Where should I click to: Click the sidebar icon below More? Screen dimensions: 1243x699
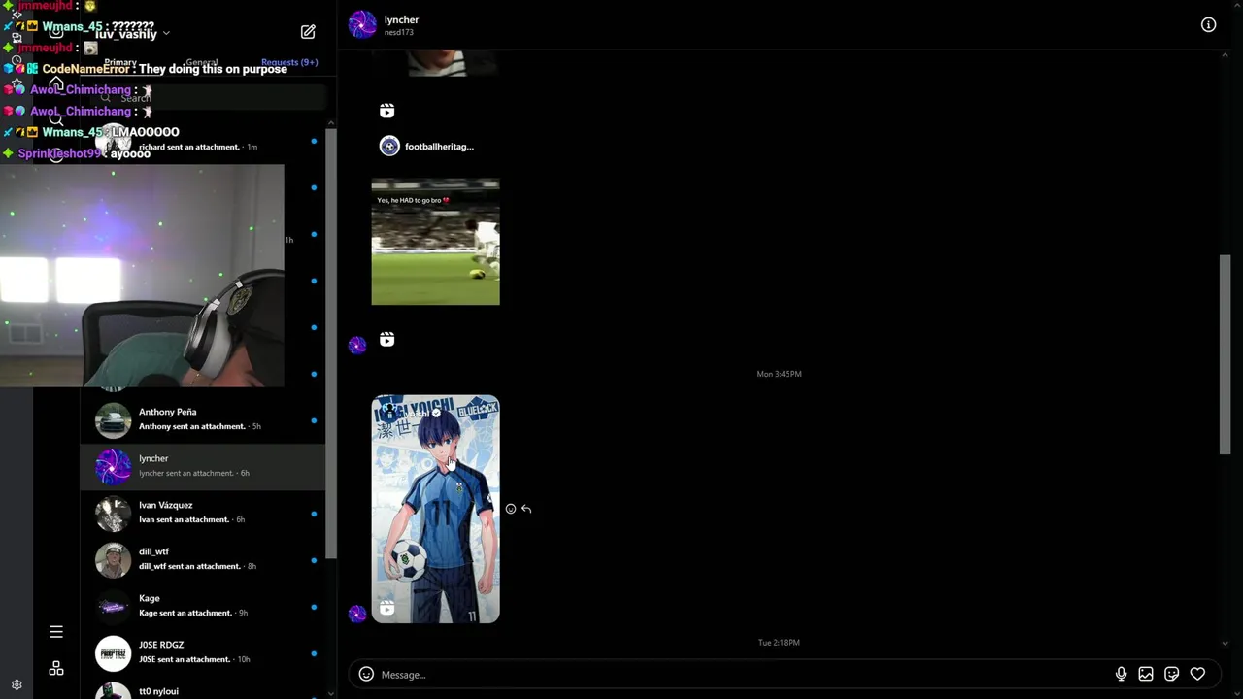coord(56,669)
